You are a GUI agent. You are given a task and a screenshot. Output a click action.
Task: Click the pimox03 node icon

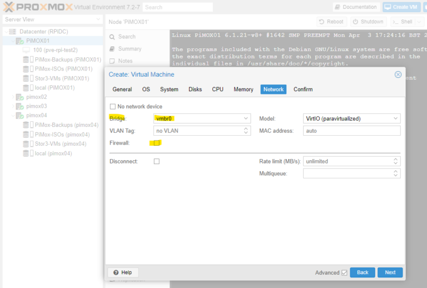click(19, 106)
